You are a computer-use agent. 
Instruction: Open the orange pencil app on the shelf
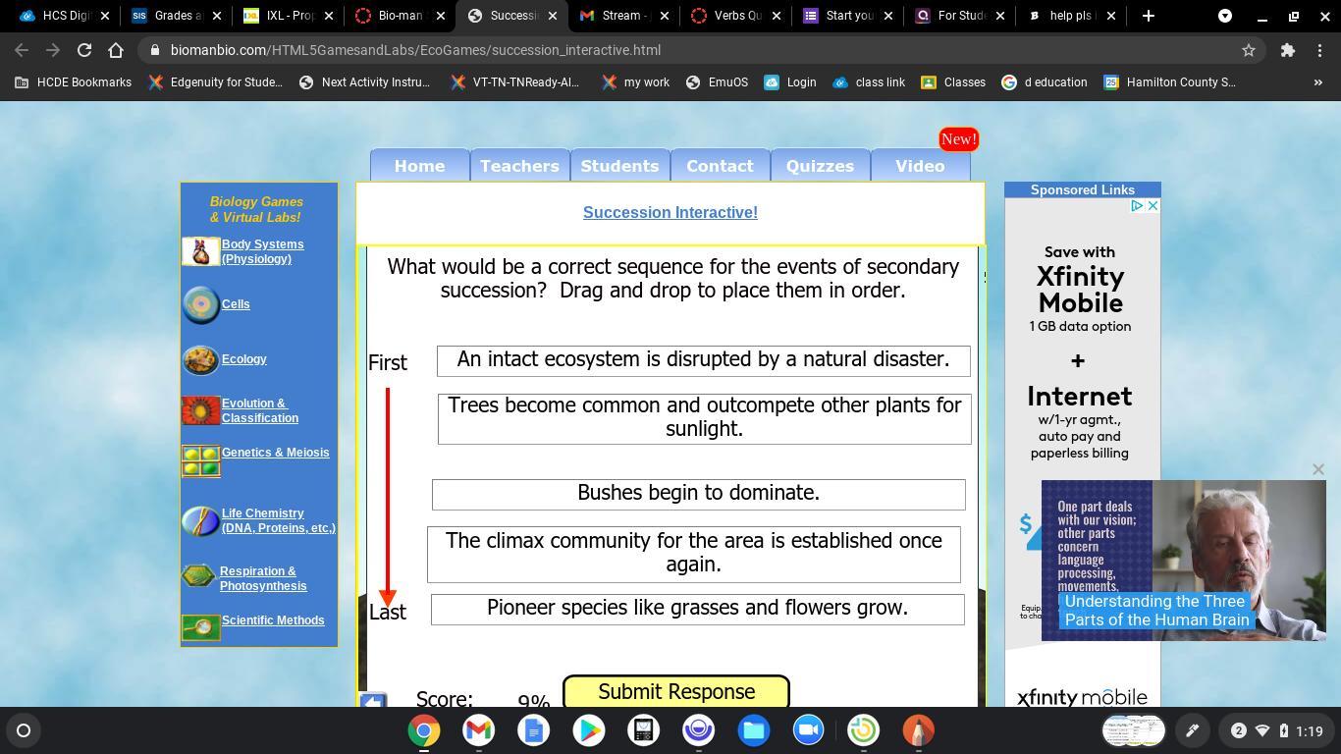(x=919, y=730)
